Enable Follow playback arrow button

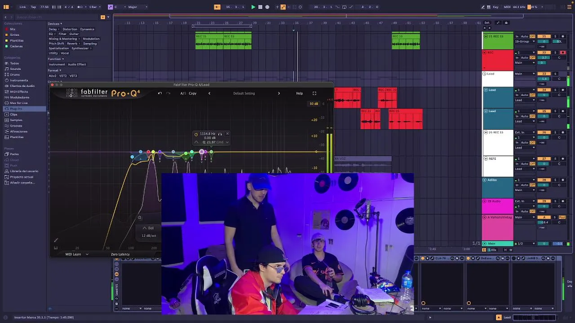pyautogui.click(x=217, y=7)
